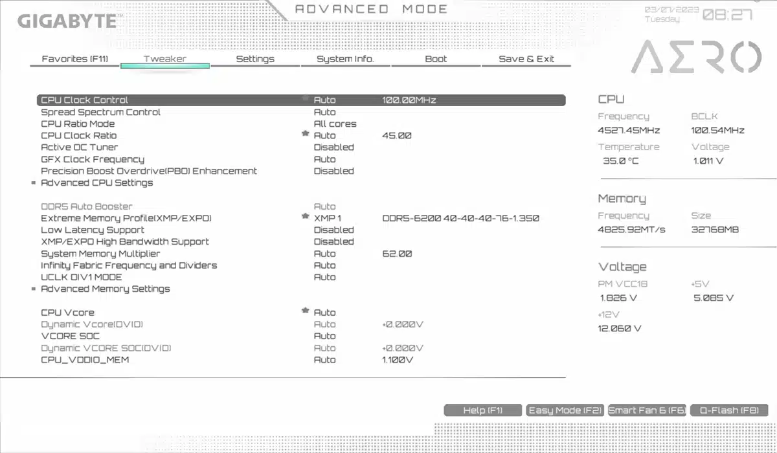Screen dimensions: 777x453
Task: Select the CPU Ratio Mode label
Action: point(78,124)
